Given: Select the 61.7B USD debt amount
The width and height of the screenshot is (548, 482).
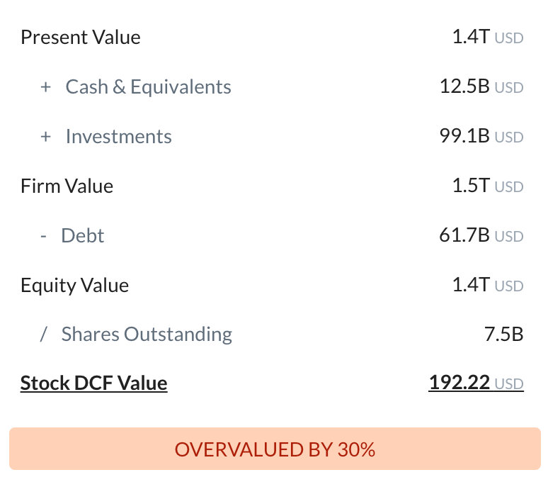Looking at the screenshot, I should tap(481, 235).
